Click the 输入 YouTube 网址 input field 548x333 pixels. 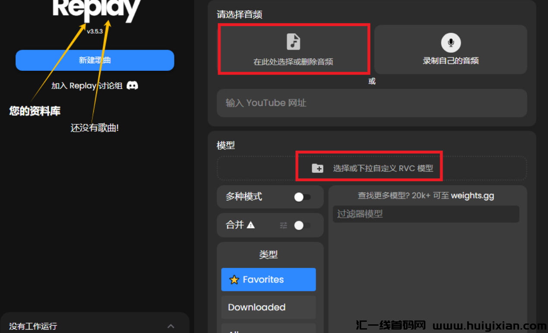372,103
